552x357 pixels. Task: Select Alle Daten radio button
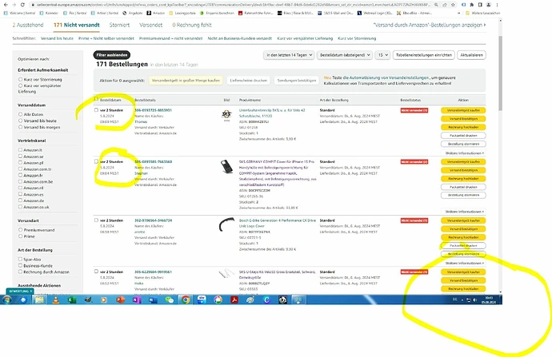point(21,114)
